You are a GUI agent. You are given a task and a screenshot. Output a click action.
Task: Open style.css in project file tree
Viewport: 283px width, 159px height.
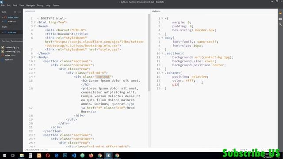(9, 60)
